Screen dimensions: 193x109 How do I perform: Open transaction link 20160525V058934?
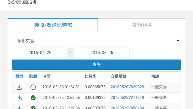pos(127,108)
